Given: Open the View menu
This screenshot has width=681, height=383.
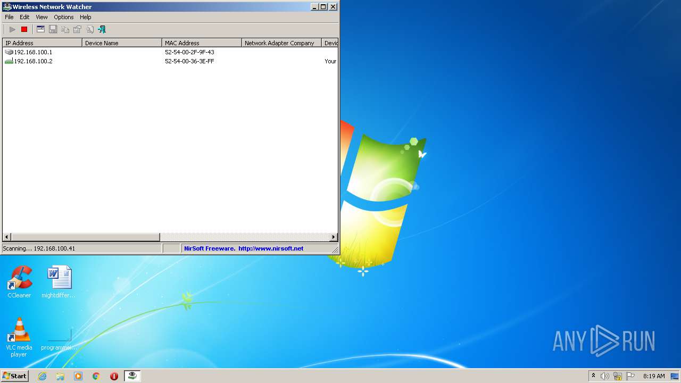Looking at the screenshot, I should point(41,17).
